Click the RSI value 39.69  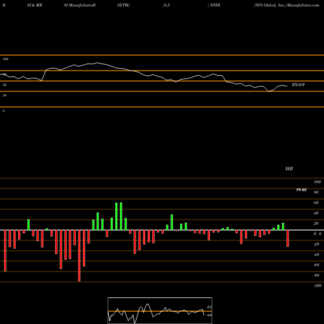pyautogui.click(x=298, y=85)
